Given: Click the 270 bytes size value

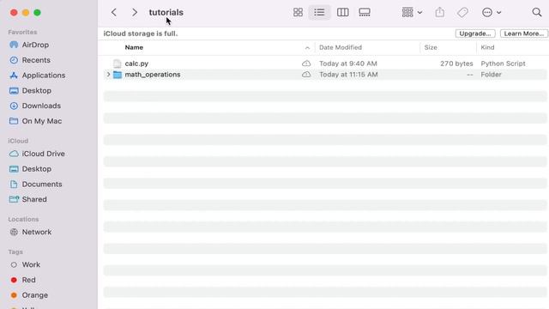Looking at the screenshot, I should pyautogui.click(x=456, y=64).
